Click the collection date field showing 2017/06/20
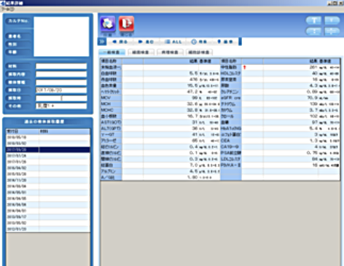Screen dimensions: 344x266 61,90
